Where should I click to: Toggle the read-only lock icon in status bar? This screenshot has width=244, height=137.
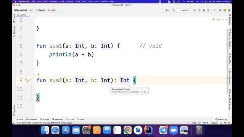[221, 123]
